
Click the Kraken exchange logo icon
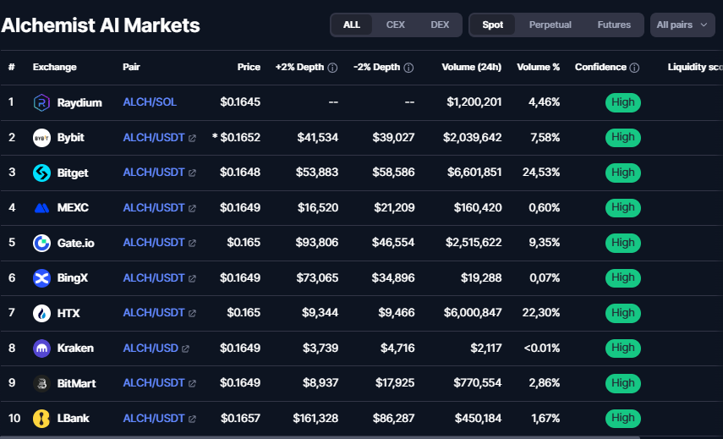[41, 348]
